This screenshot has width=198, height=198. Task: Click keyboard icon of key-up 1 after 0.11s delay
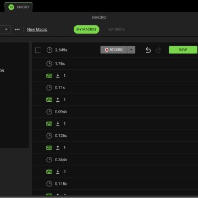(49, 100)
